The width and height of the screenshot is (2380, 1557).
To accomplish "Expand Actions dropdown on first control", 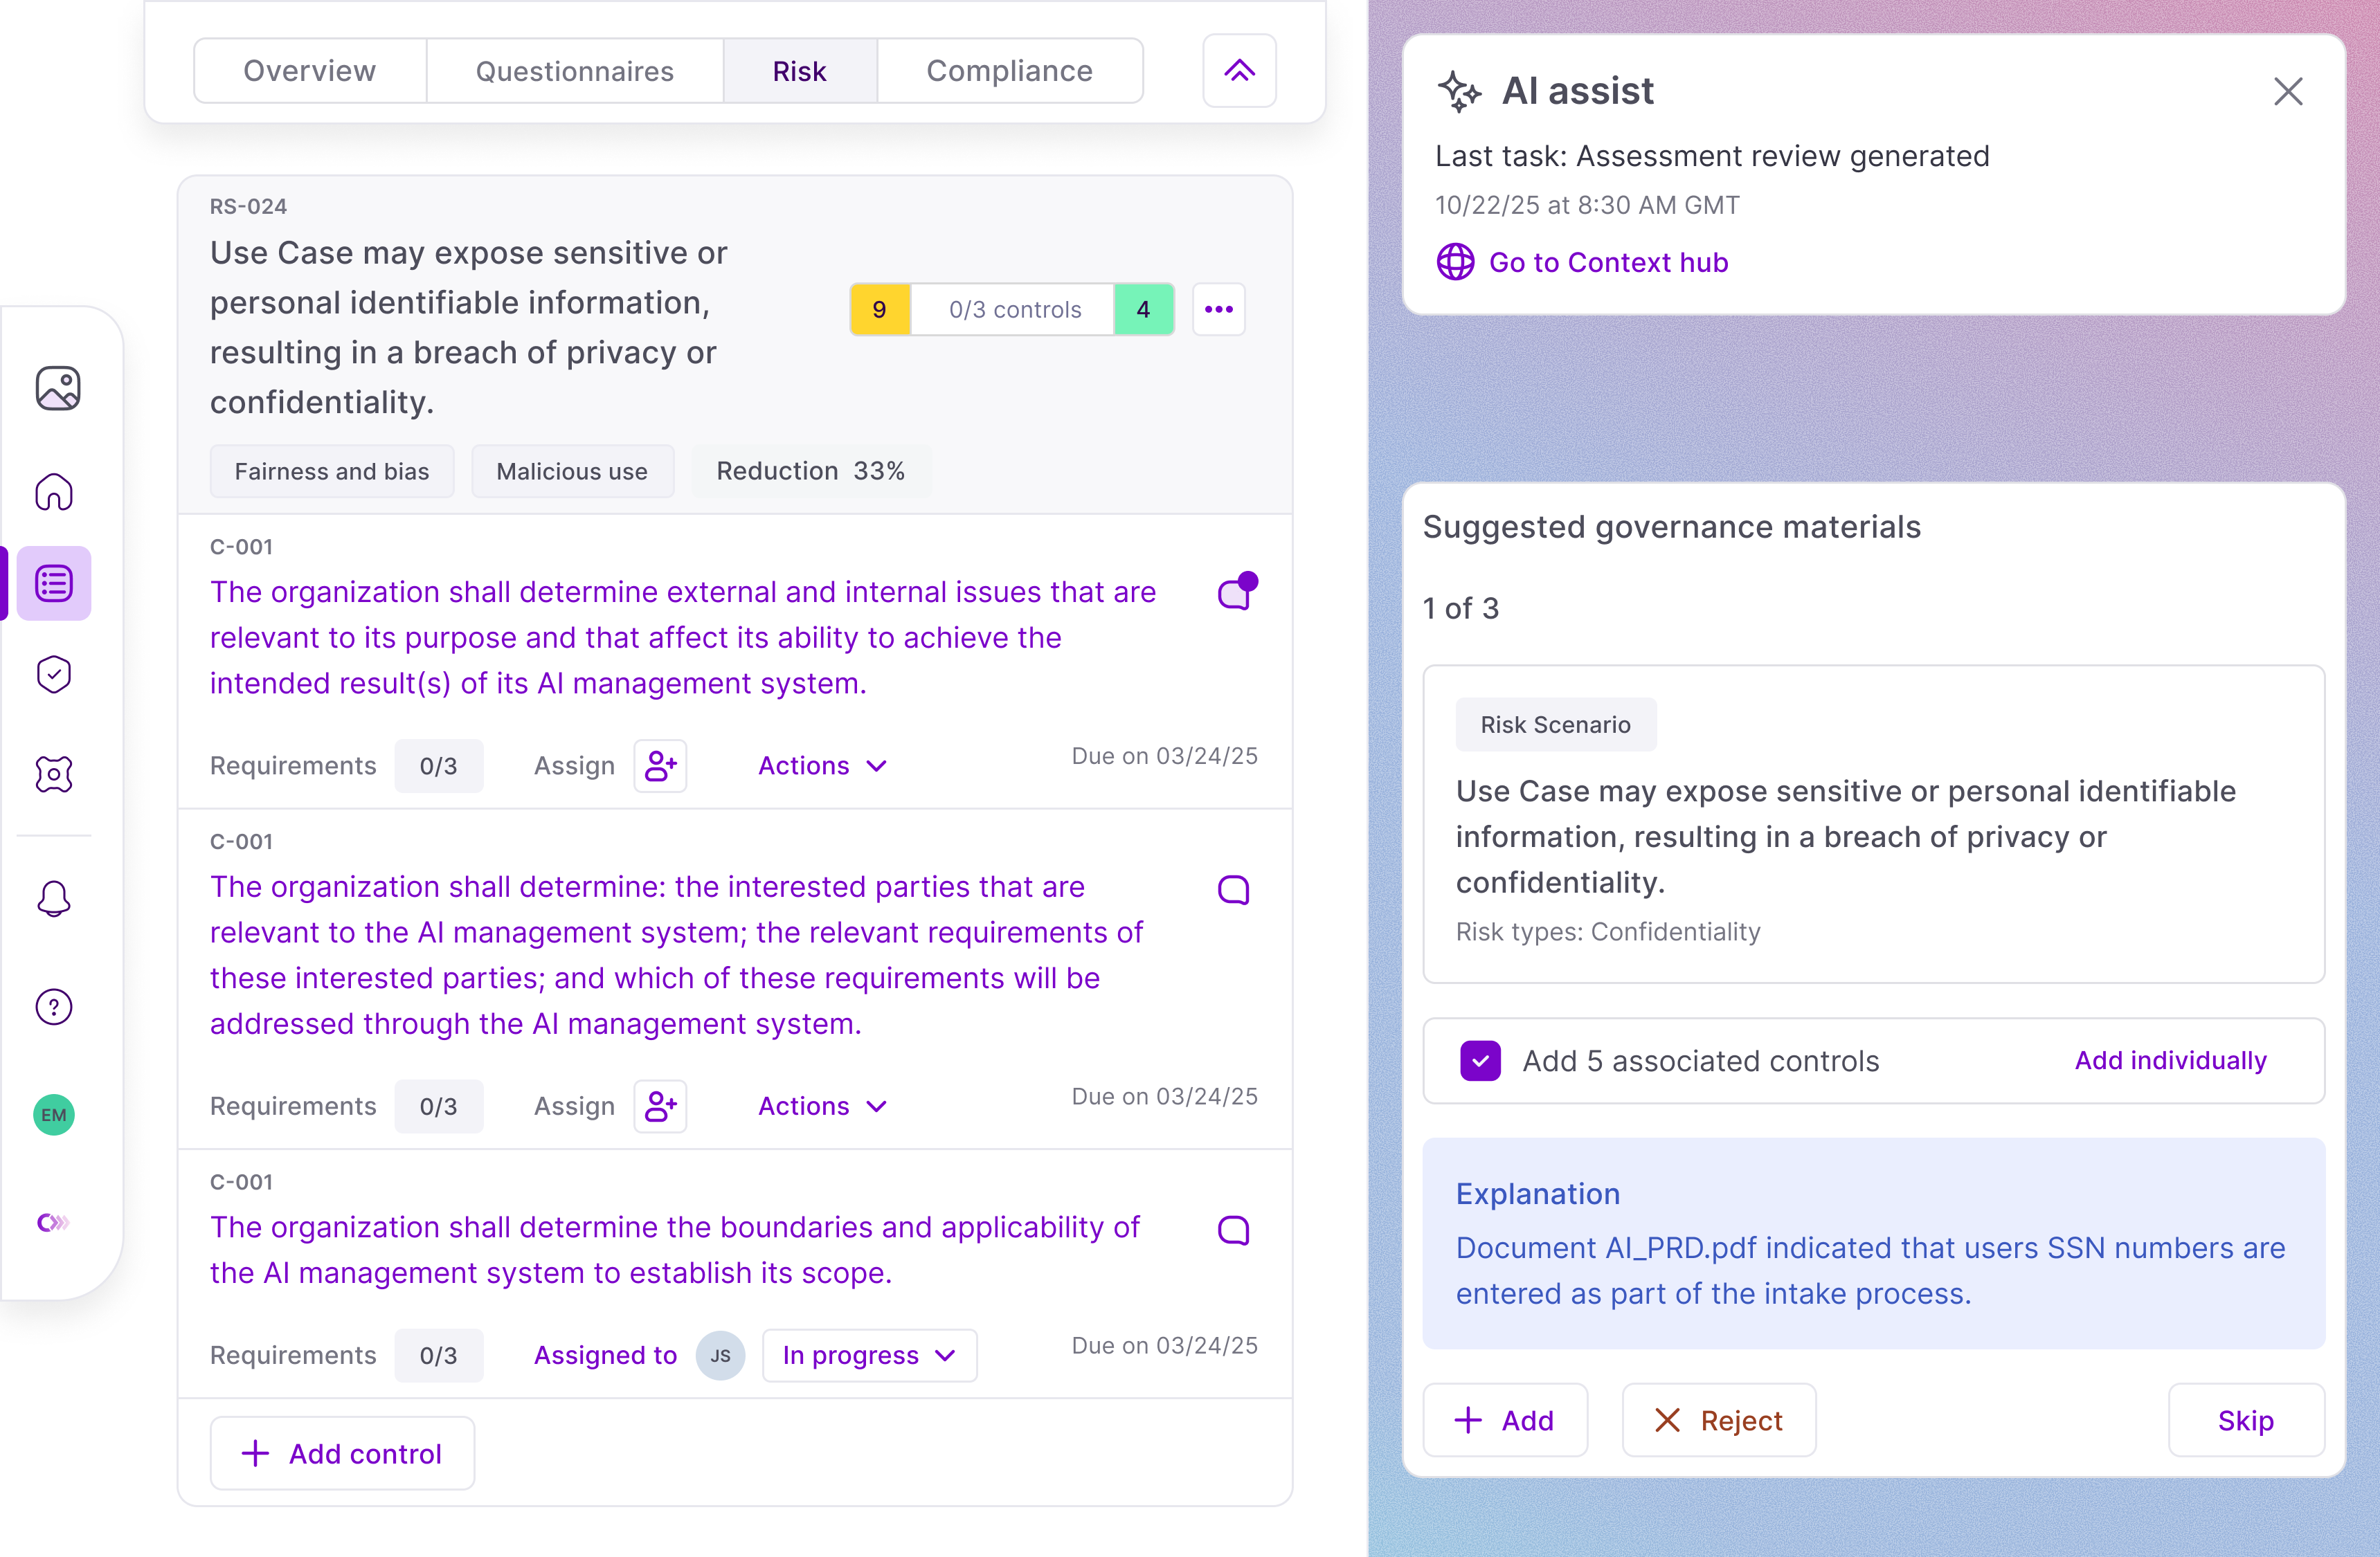I will pos(822,767).
